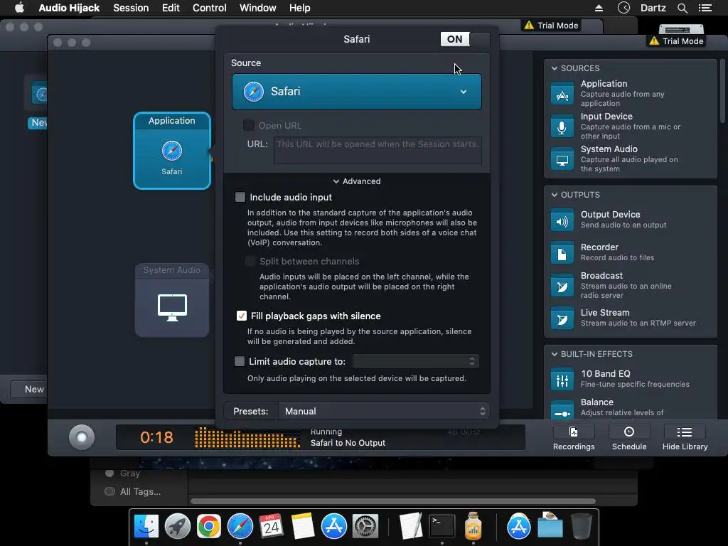
Task: Collapse the OUTPUTS library section
Action: pyautogui.click(x=555, y=195)
